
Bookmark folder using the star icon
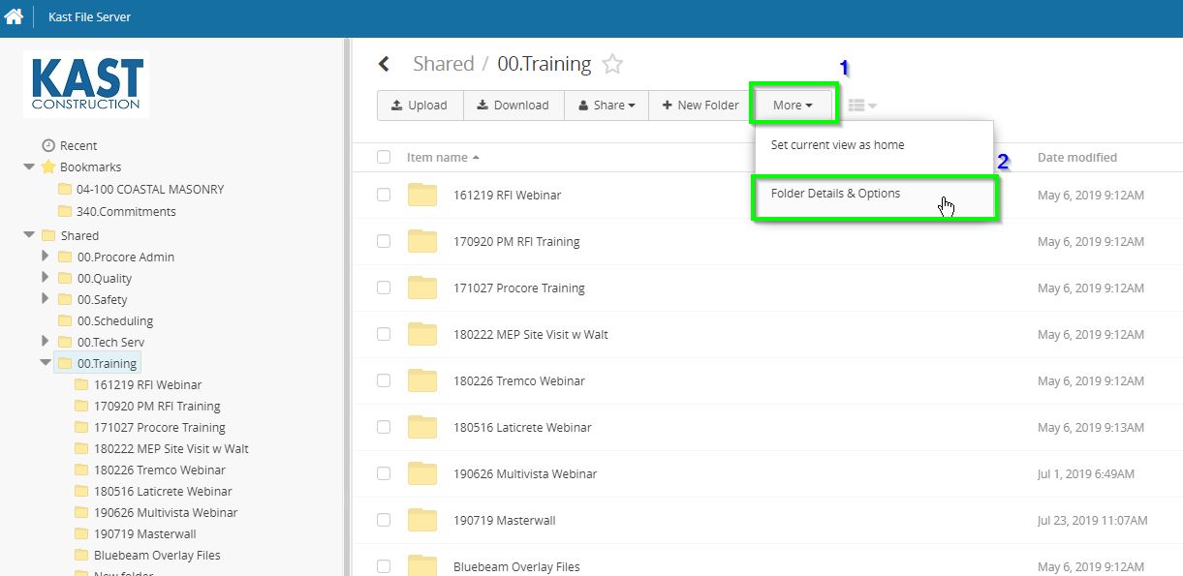(x=612, y=65)
